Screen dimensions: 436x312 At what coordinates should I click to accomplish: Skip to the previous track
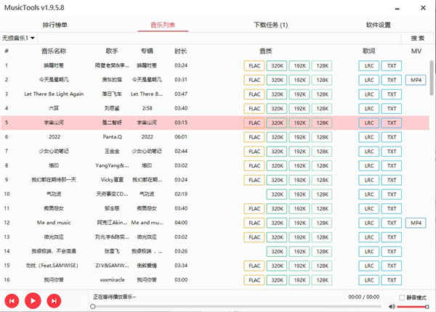point(12,301)
